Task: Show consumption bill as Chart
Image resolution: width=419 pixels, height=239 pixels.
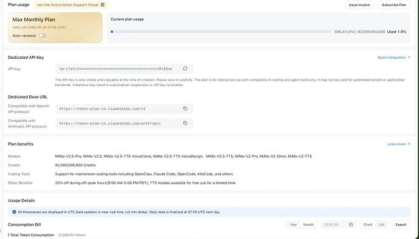Action: coord(368,224)
